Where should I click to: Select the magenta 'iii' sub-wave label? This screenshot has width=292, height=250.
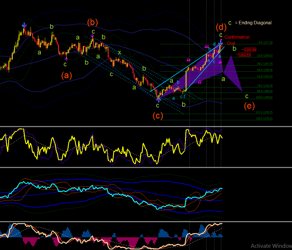(x=207, y=46)
